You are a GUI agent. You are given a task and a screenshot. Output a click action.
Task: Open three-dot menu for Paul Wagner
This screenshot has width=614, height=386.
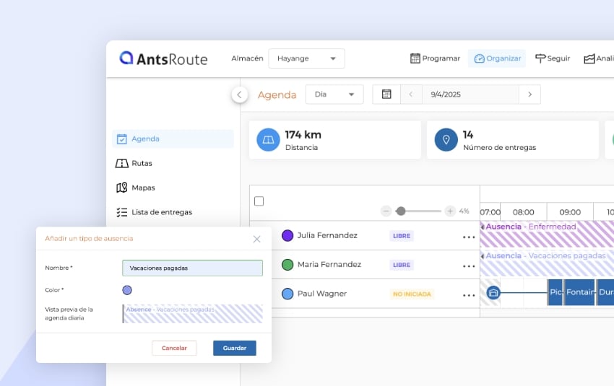click(469, 294)
